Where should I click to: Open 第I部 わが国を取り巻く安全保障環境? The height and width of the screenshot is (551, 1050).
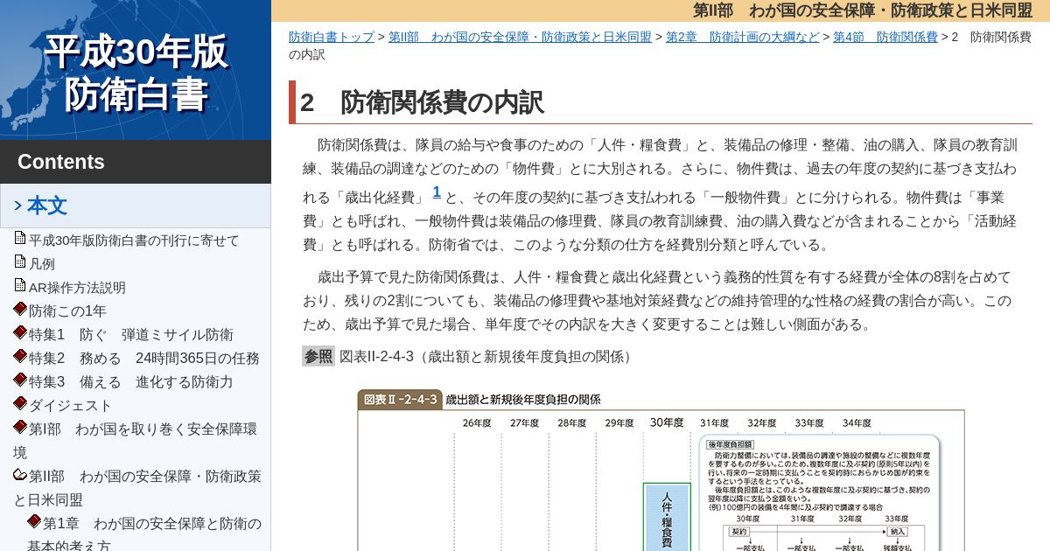click(136, 441)
